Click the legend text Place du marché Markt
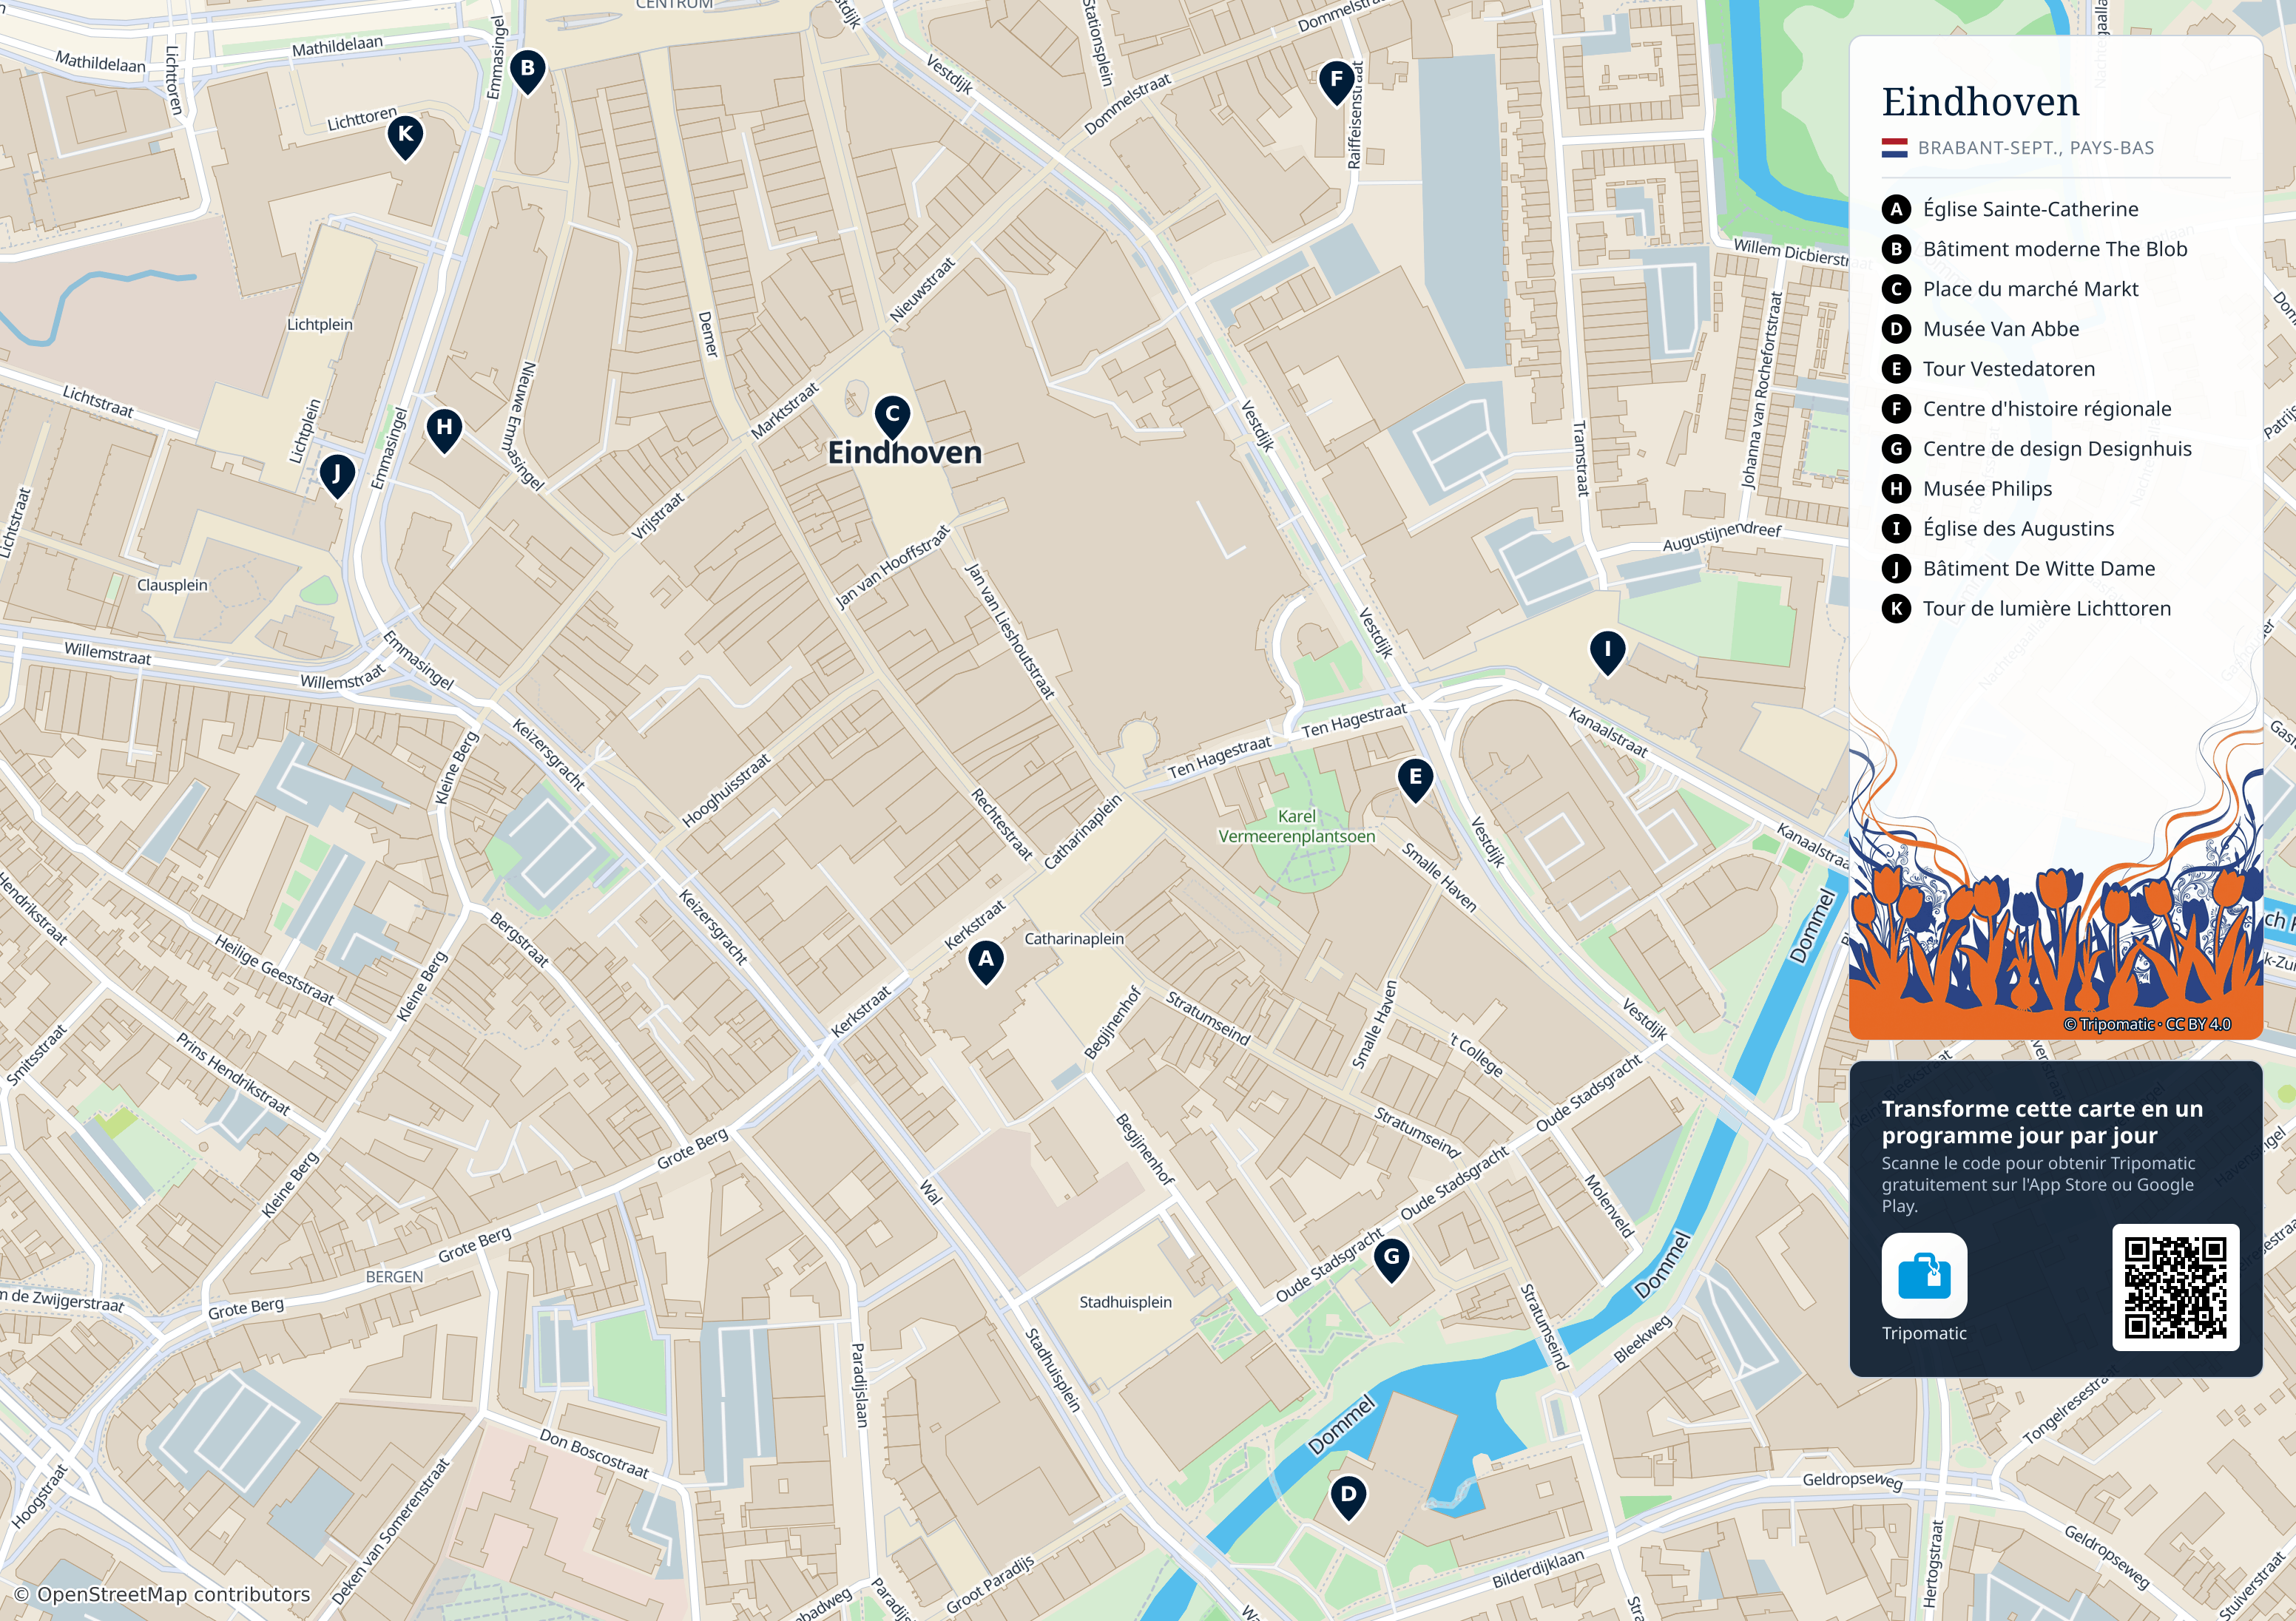 click(x=2030, y=289)
